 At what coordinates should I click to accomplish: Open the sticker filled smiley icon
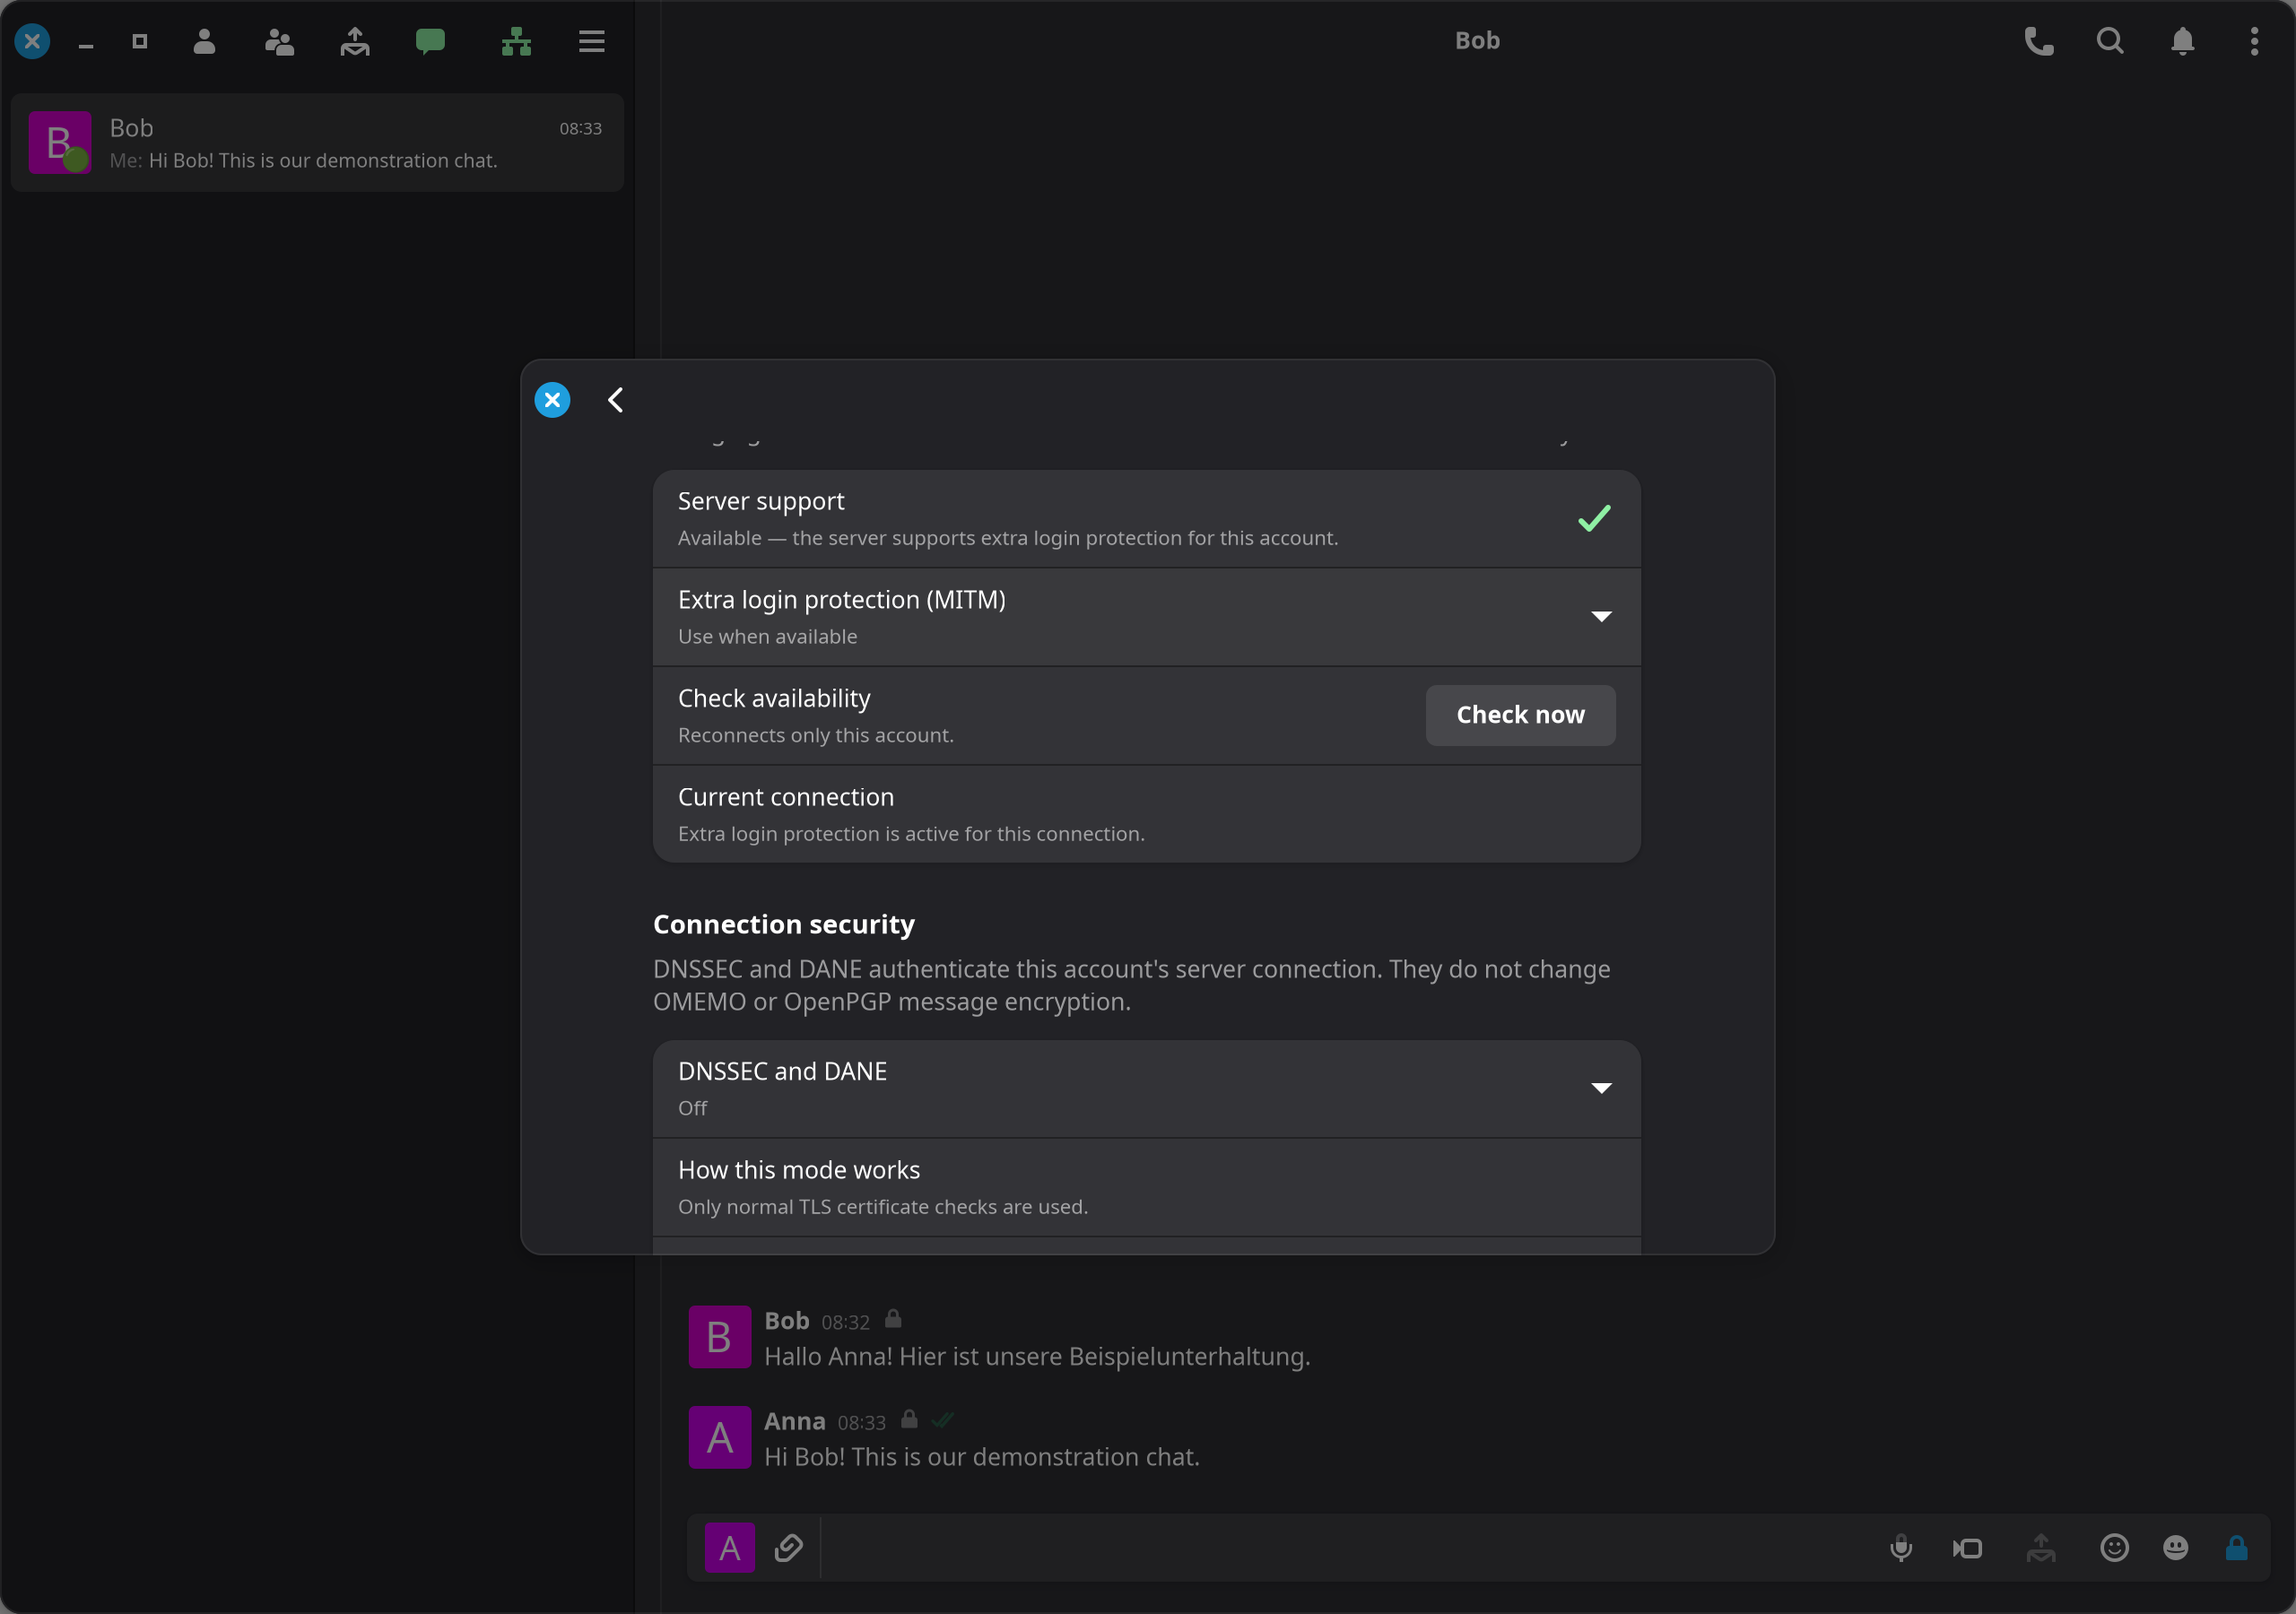point(2176,1548)
